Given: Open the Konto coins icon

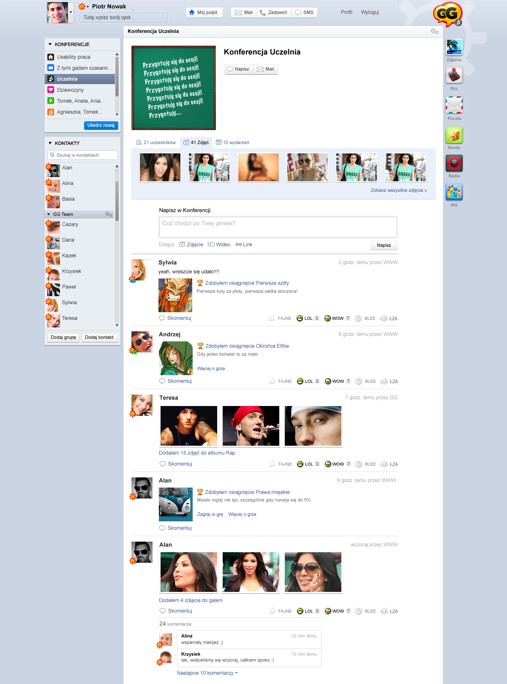Looking at the screenshot, I should (454, 135).
